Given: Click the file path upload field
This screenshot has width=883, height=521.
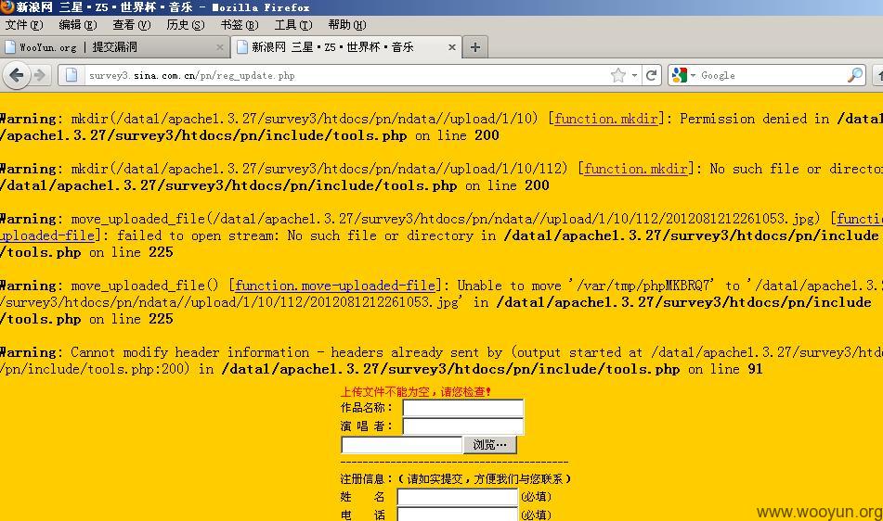Looking at the screenshot, I should tap(401, 445).
